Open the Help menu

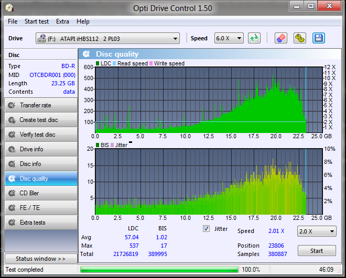click(x=83, y=21)
